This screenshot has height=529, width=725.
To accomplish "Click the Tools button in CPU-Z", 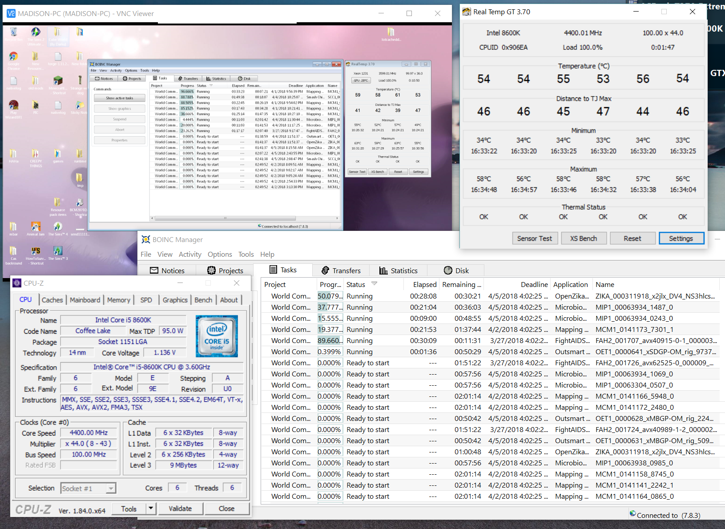I will click(x=129, y=509).
